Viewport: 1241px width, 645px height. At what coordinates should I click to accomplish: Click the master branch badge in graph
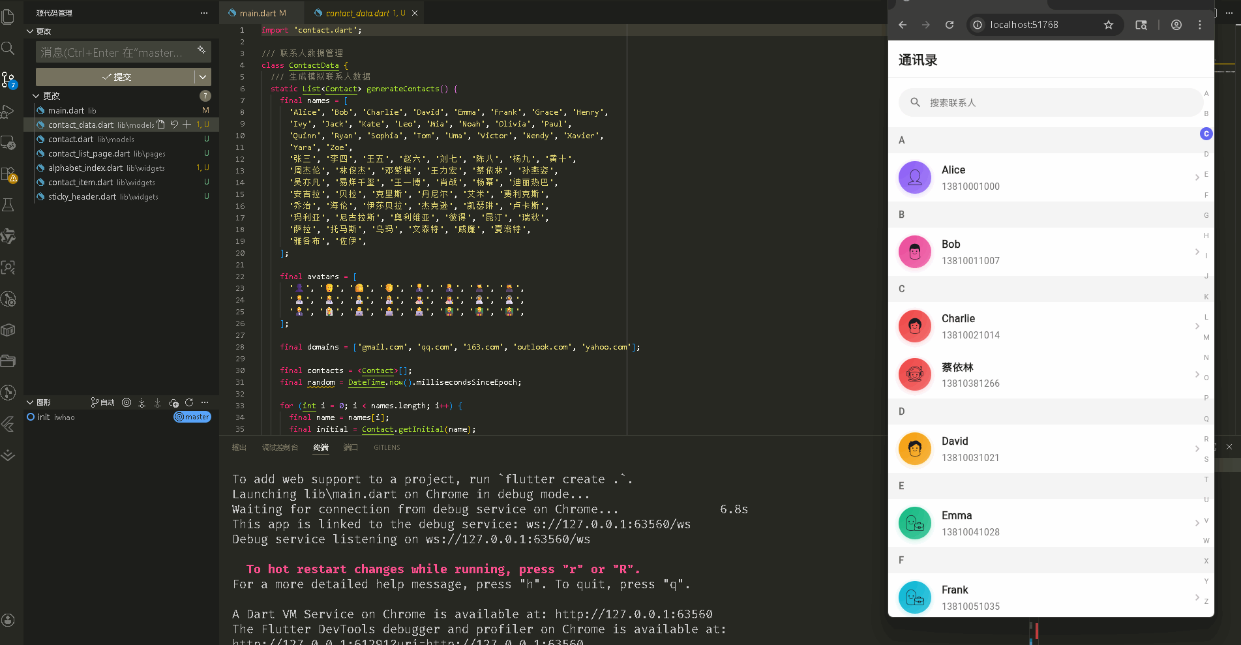pos(192,417)
